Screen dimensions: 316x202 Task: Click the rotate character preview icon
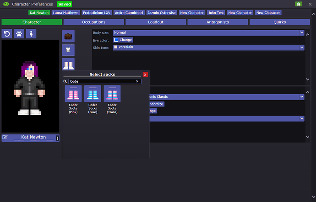coord(7,34)
